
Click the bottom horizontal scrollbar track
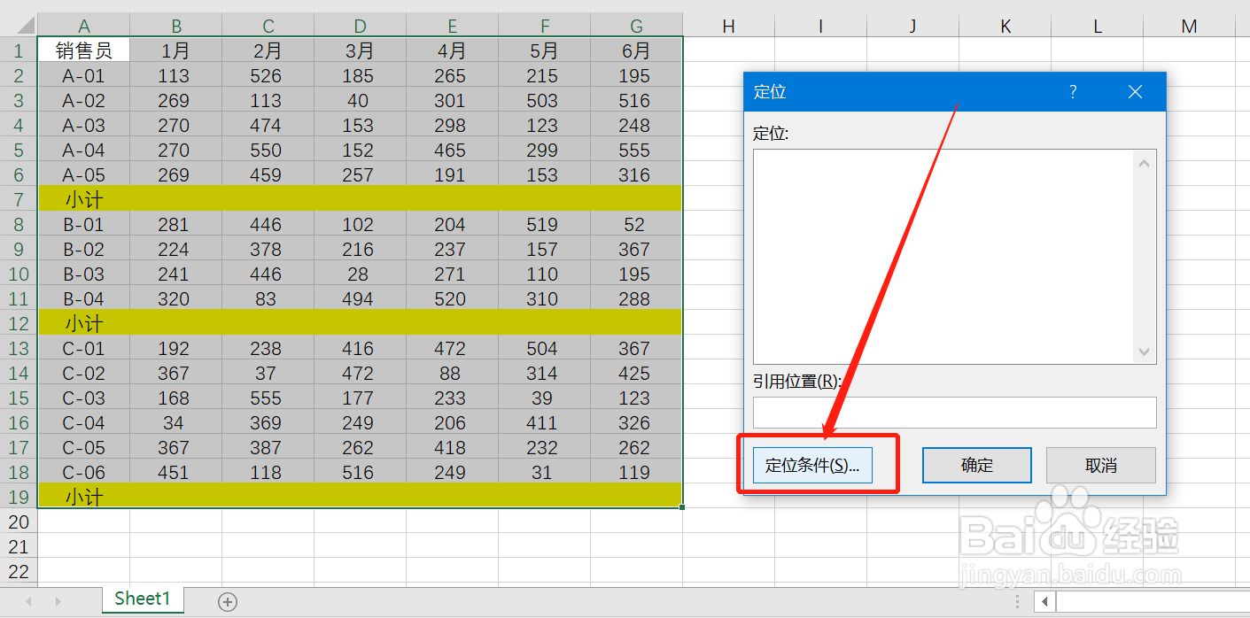[1152, 600]
